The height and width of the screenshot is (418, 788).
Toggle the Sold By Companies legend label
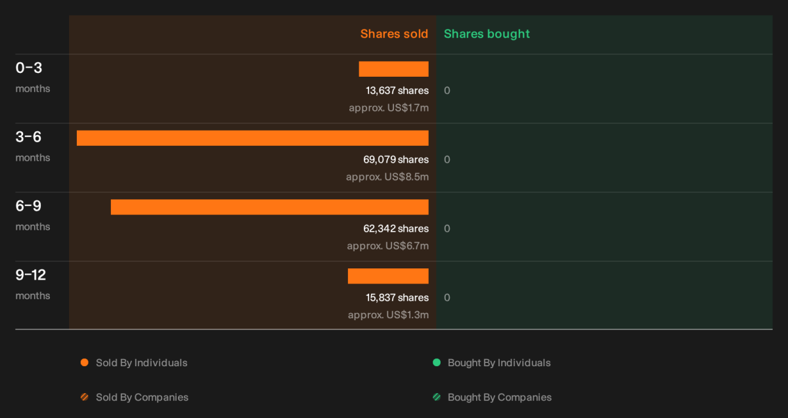[142, 397]
